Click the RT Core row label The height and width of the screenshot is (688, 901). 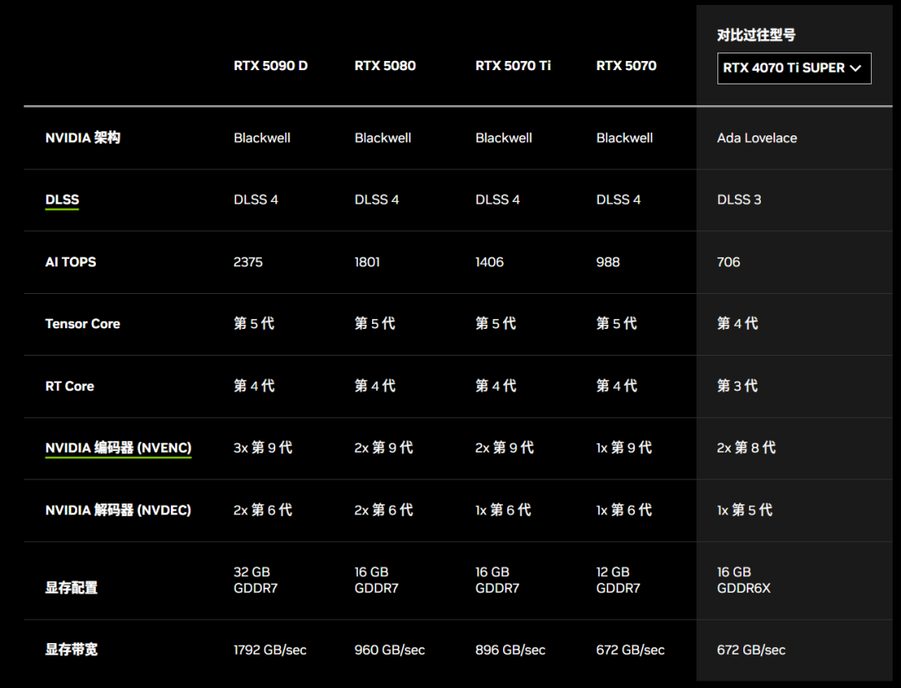click(x=69, y=386)
